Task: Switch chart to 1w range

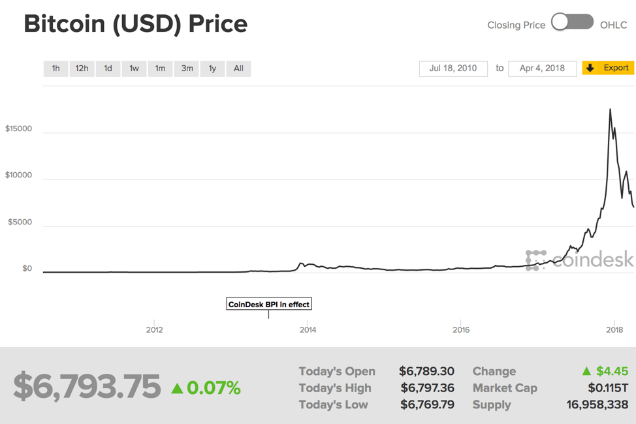Action: coord(134,68)
